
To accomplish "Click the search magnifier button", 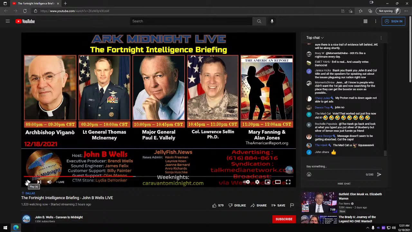I will tap(259, 21).
